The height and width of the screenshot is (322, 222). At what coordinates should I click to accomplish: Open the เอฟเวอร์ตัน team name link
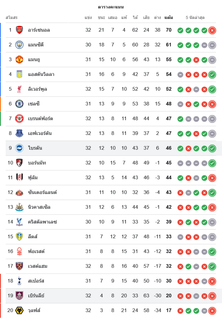click(40, 133)
